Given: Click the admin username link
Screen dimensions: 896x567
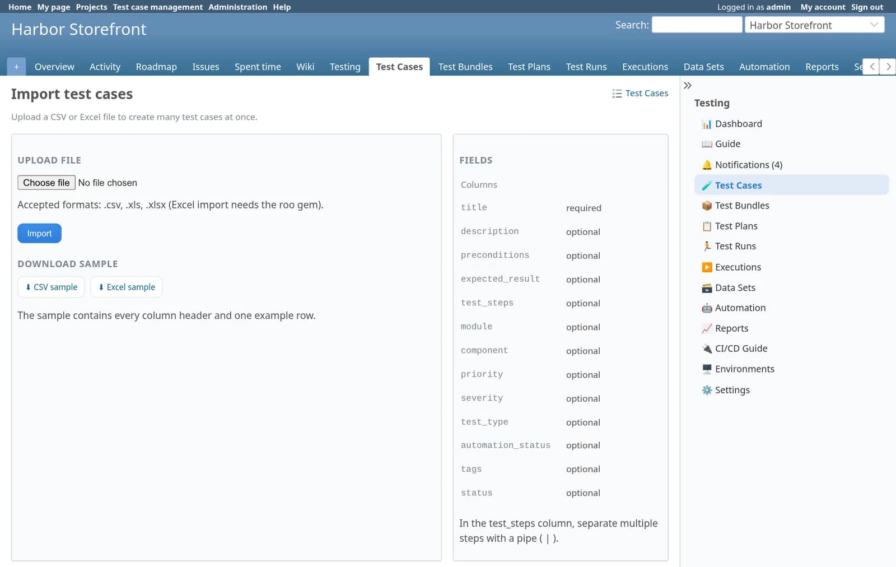Looking at the screenshot, I should (x=778, y=7).
